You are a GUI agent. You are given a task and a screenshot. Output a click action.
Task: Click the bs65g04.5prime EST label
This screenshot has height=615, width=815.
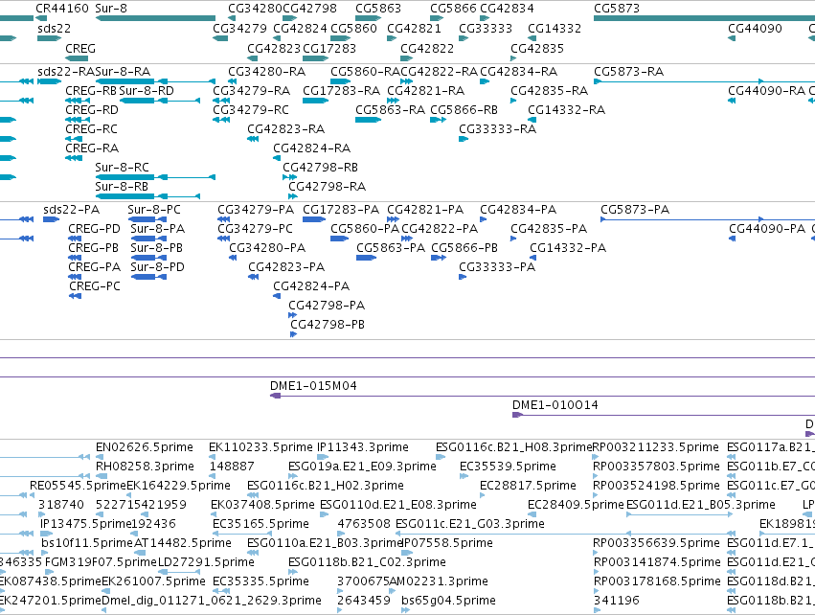click(x=448, y=601)
